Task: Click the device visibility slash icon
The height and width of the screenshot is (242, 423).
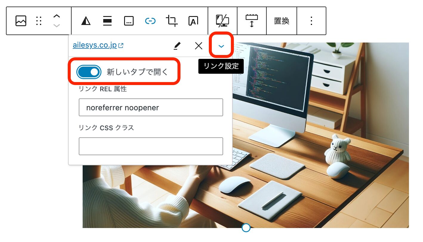Action: point(223,21)
